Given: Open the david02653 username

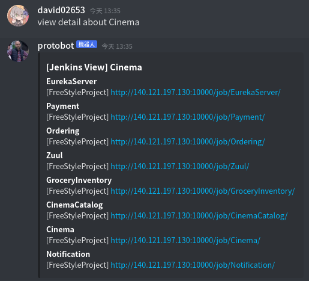Looking at the screenshot, I should click(x=61, y=10).
